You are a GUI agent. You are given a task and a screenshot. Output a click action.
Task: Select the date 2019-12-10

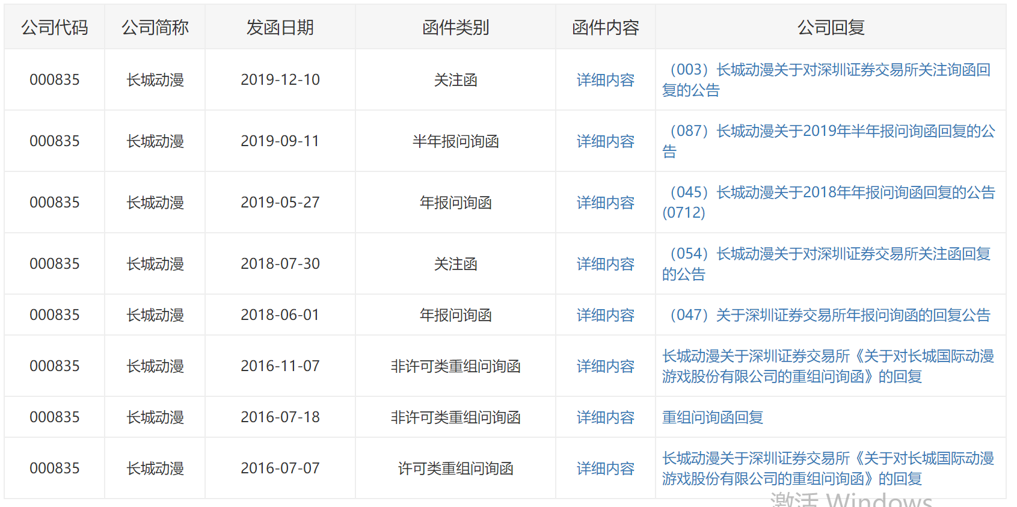tap(280, 80)
